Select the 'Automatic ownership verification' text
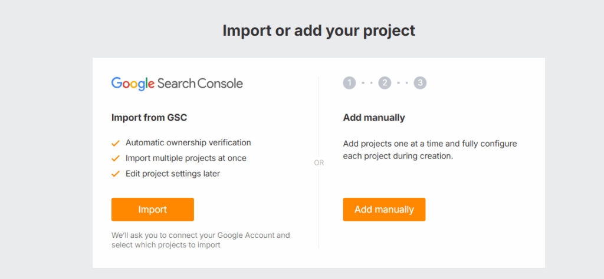This screenshot has width=604, height=279. click(x=188, y=142)
